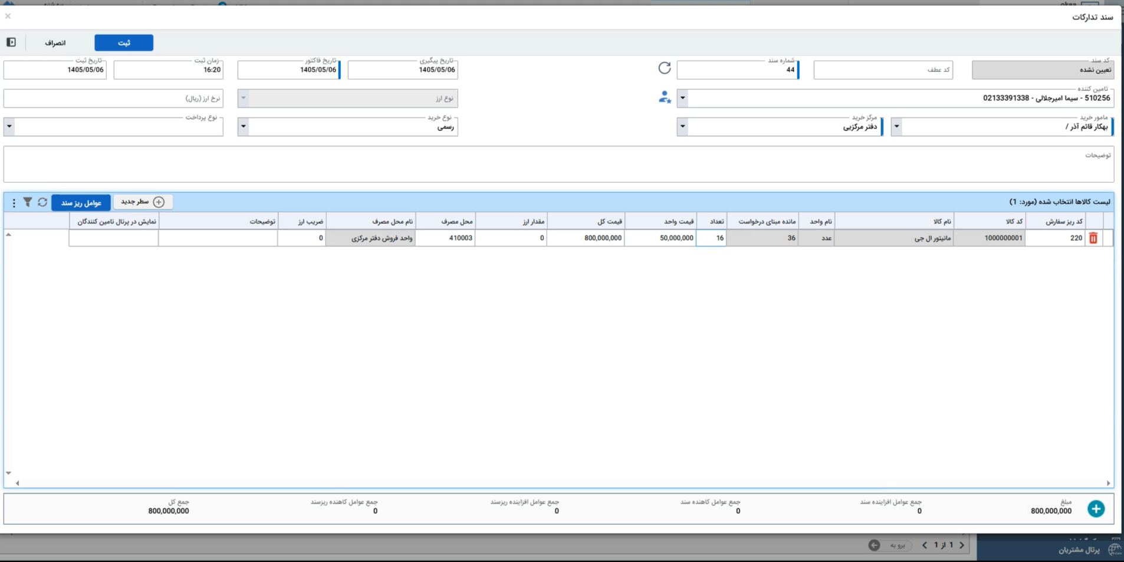Image resolution: width=1124 pixels, height=562 pixels.
Task: Click the تاریخ فاکتور date field
Action: 289,70
